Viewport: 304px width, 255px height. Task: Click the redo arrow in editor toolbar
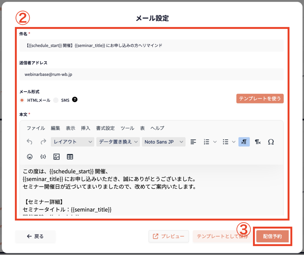(x=43, y=142)
